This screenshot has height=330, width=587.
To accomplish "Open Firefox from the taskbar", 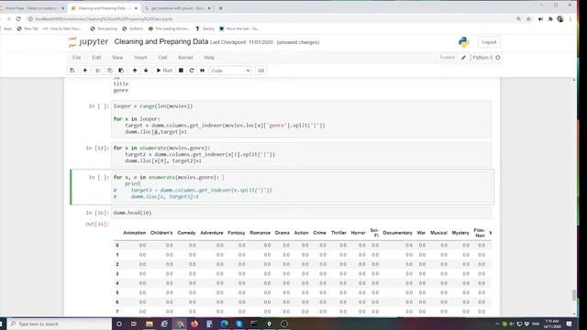I will click(194, 324).
